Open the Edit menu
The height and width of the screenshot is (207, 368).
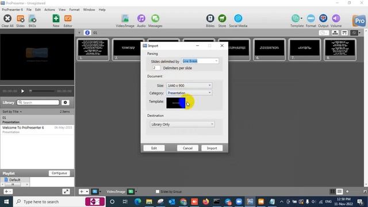[x=38, y=10]
